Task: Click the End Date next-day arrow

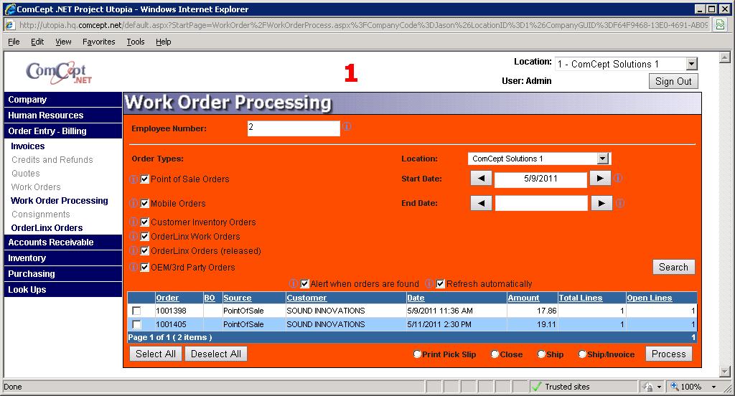Action: point(601,204)
